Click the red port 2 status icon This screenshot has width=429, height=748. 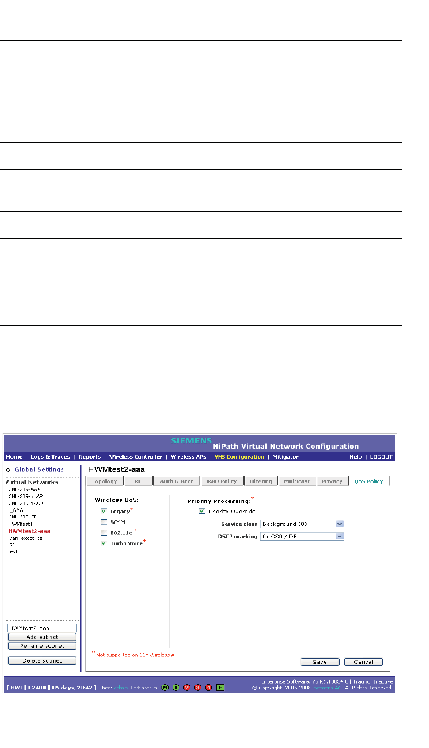tap(187, 687)
